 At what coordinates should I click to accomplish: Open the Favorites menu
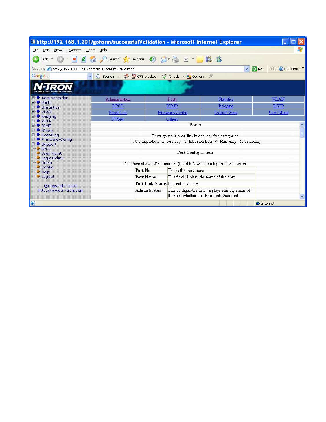coord(74,50)
